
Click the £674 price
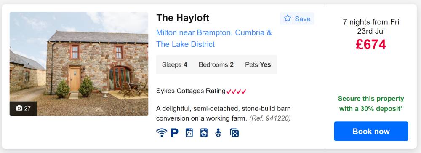pyautogui.click(x=371, y=45)
